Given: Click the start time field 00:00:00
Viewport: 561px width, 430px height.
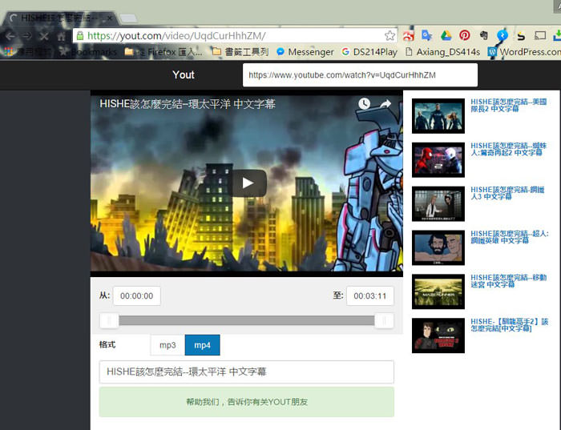Looking at the screenshot, I should (x=136, y=295).
